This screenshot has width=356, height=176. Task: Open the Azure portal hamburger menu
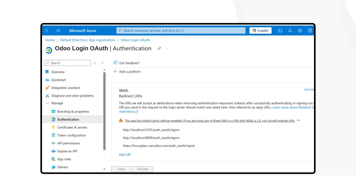(x=58, y=31)
